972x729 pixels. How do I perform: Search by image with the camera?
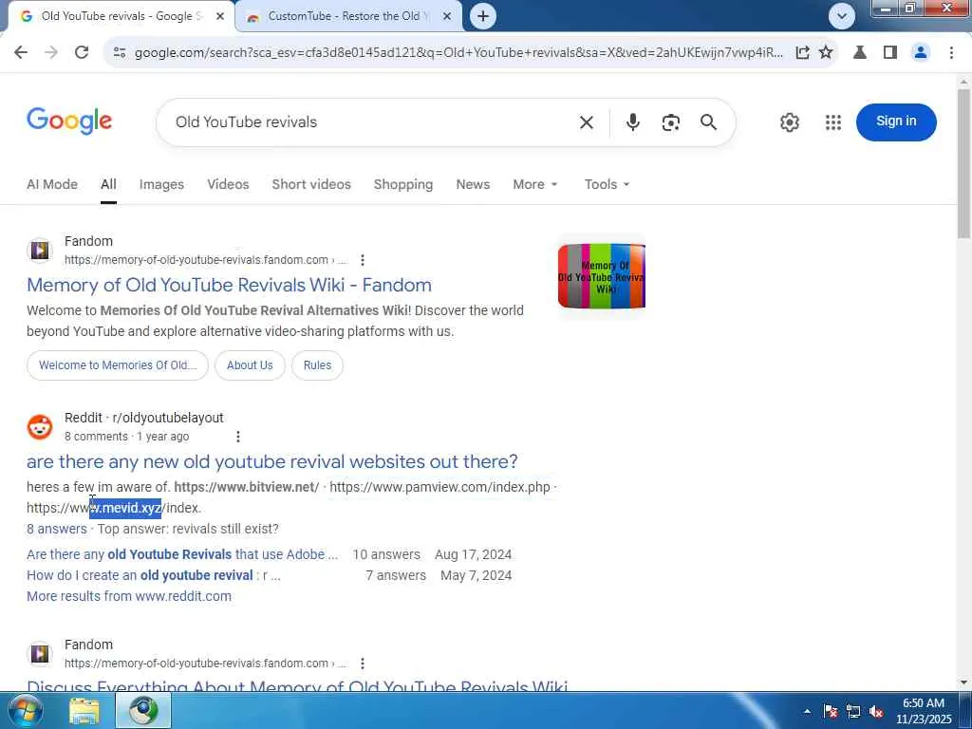pyautogui.click(x=670, y=122)
